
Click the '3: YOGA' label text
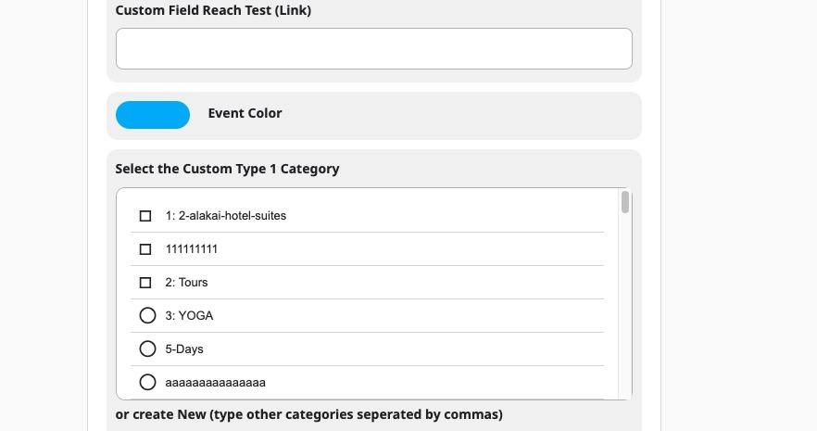tap(189, 316)
